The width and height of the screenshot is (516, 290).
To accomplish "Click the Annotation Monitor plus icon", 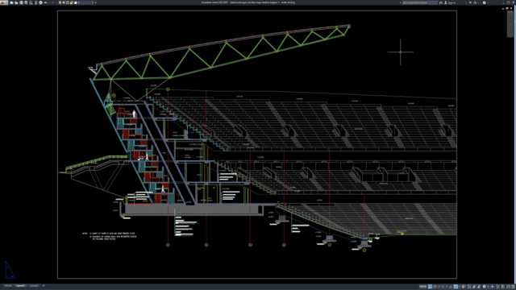I will pyautogui.click(x=493, y=287).
